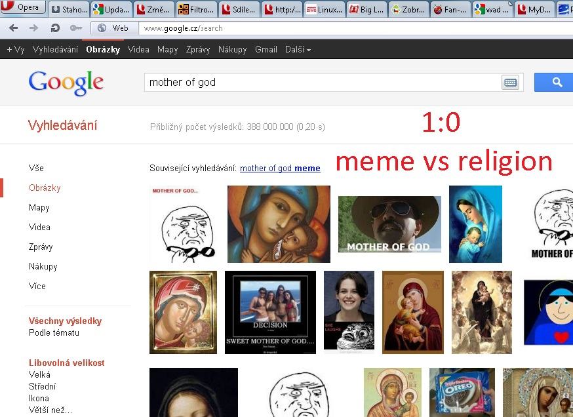
Task: Select Obrázky in the left sidebar
Action: click(x=45, y=188)
